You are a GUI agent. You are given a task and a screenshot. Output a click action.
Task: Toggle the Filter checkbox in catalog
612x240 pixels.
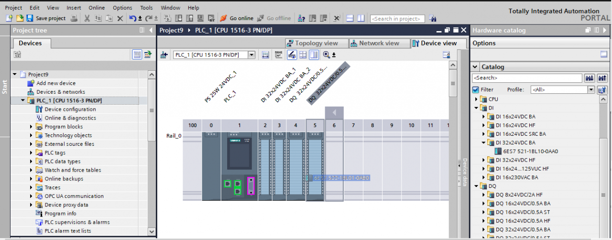pos(476,89)
